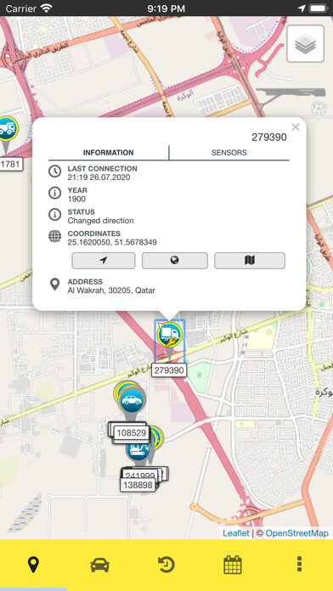Tap the info icon next to YEAR
Image resolution: width=333 pixels, height=591 pixels.
(54, 193)
